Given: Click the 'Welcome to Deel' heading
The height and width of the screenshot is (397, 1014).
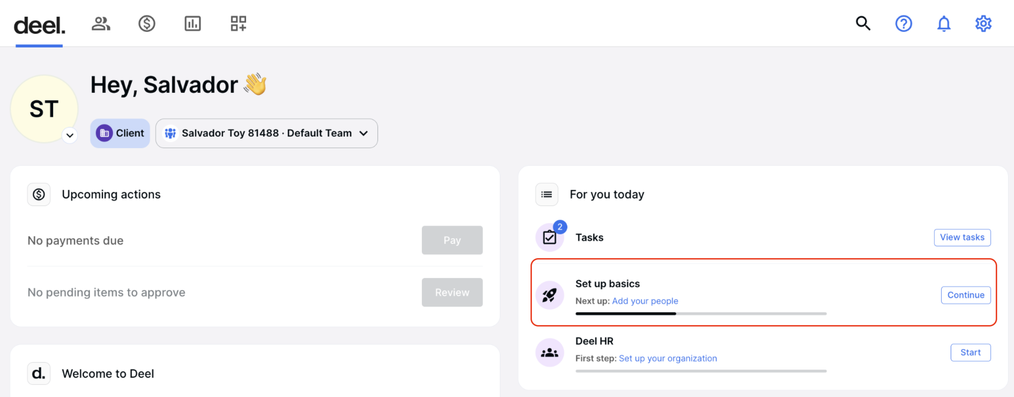Looking at the screenshot, I should [108, 374].
